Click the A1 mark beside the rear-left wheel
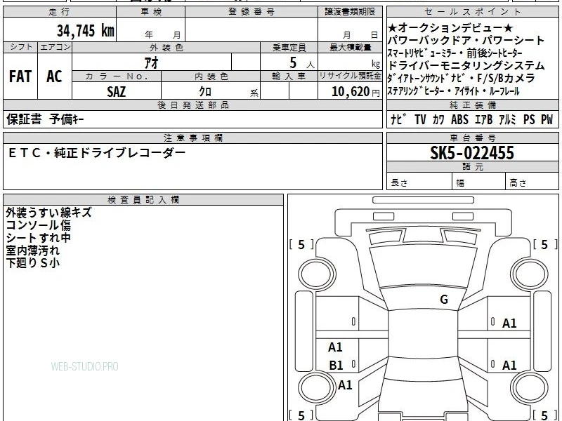562x421 pixels. click(x=345, y=385)
